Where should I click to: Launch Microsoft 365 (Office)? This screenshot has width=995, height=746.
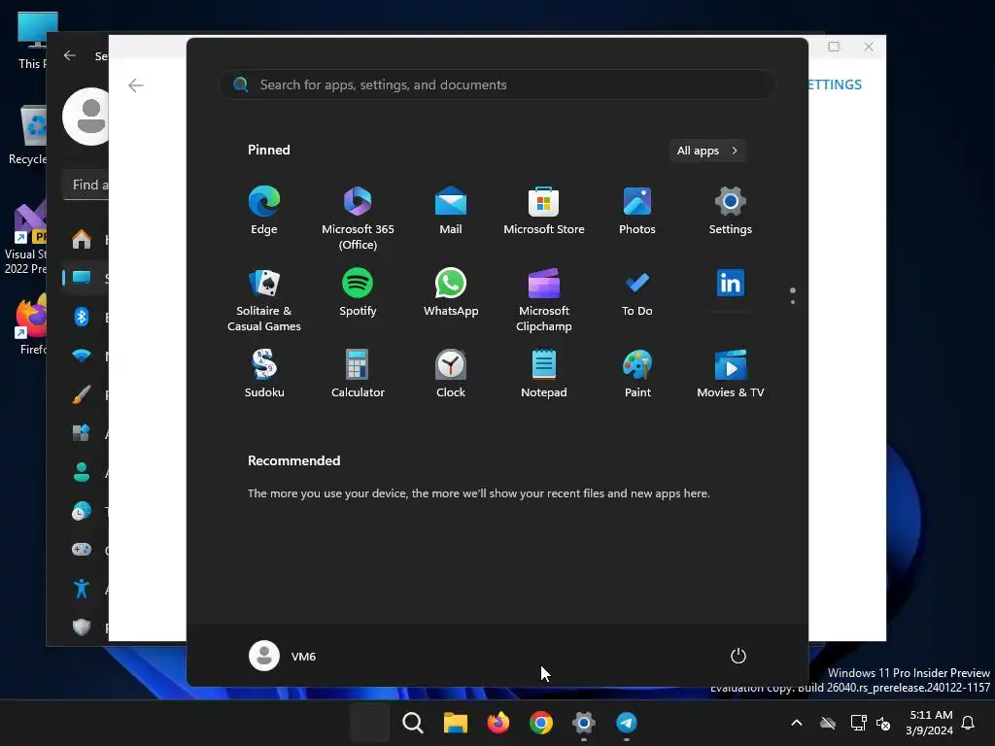click(358, 219)
